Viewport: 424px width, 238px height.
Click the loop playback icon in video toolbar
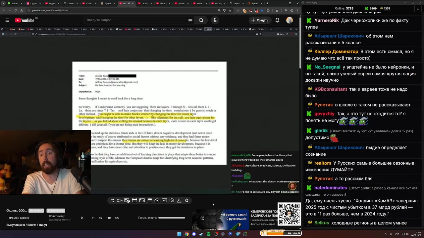tap(112, 201)
